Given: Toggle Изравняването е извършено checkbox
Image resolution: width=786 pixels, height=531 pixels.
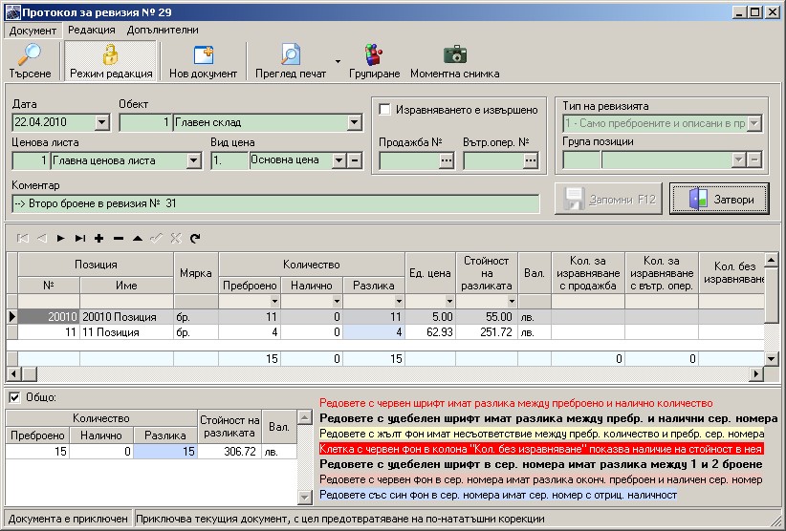Looking at the screenshot, I should 385,110.
